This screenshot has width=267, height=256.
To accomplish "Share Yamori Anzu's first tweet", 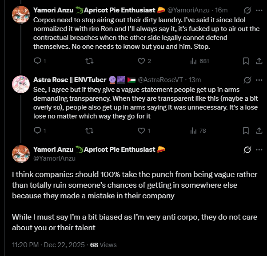I will tap(259, 61).
